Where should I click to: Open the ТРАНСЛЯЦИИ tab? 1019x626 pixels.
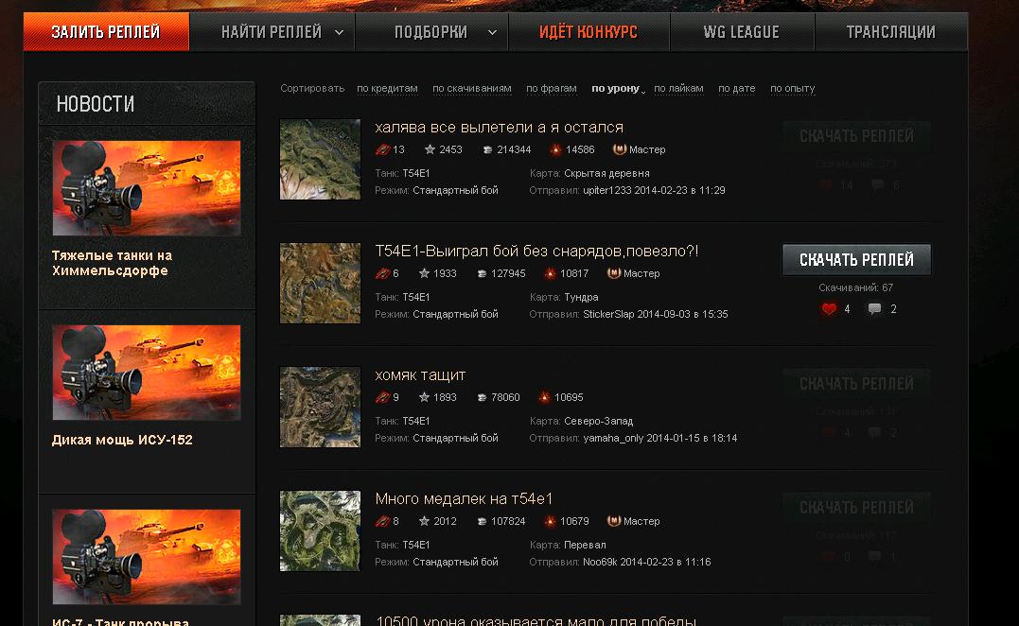click(x=891, y=32)
